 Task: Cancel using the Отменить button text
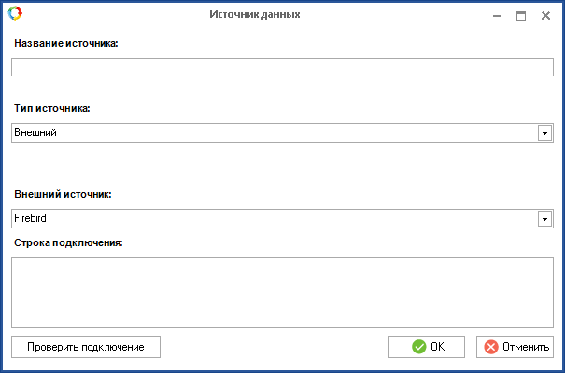coord(526,347)
